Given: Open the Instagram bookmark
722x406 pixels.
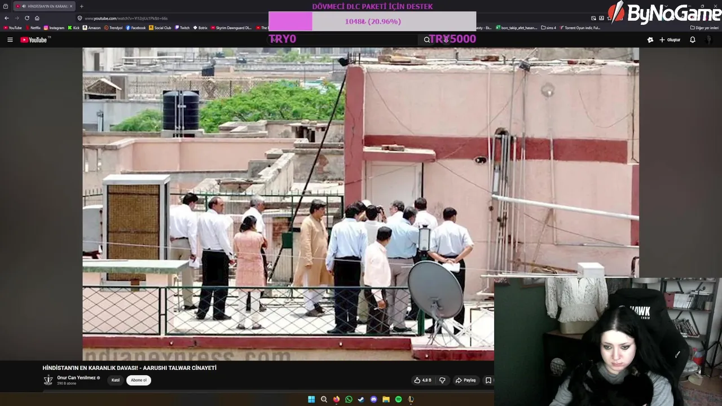Looking at the screenshot, I should [54, 28].
